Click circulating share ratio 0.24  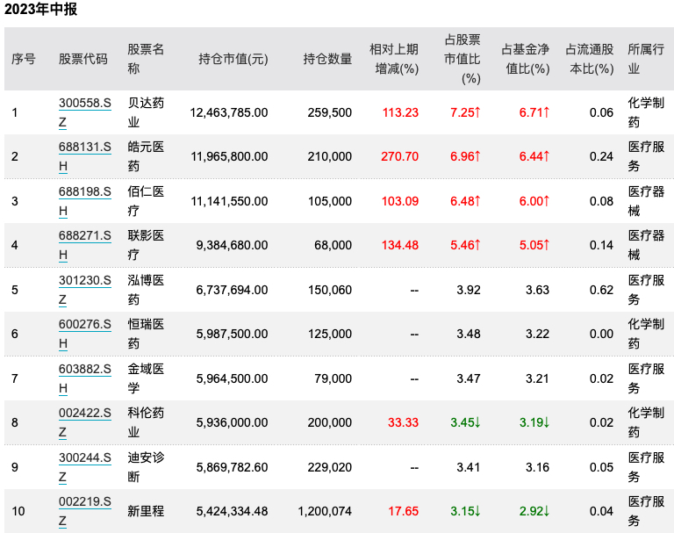(x=601, y=156)
